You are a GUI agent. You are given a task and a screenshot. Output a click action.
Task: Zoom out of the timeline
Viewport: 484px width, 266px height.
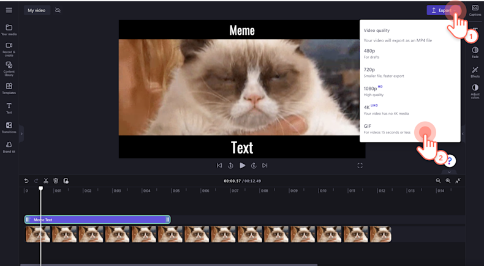tap(438, 180)
